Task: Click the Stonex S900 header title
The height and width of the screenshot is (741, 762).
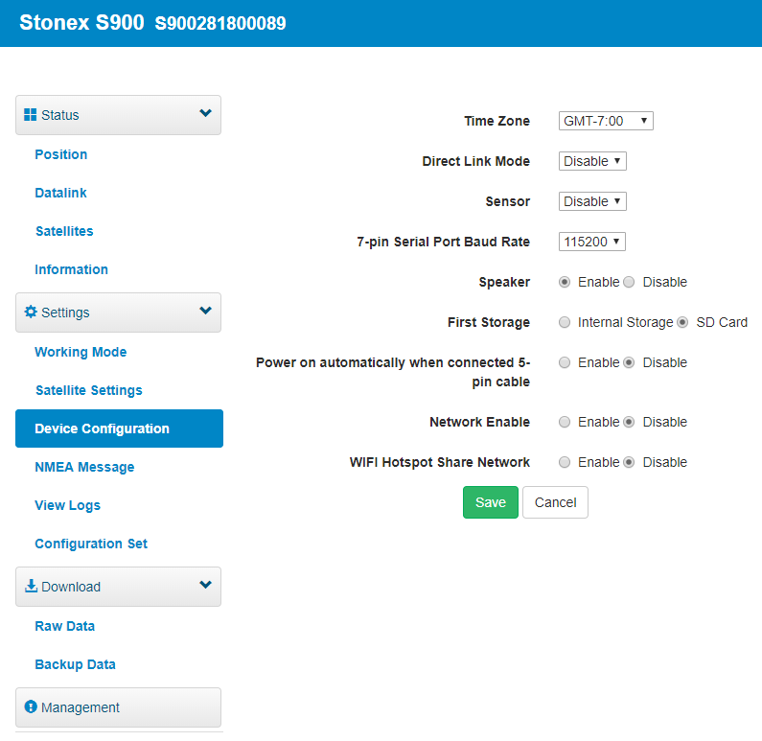Action: [x=81, y=23]
